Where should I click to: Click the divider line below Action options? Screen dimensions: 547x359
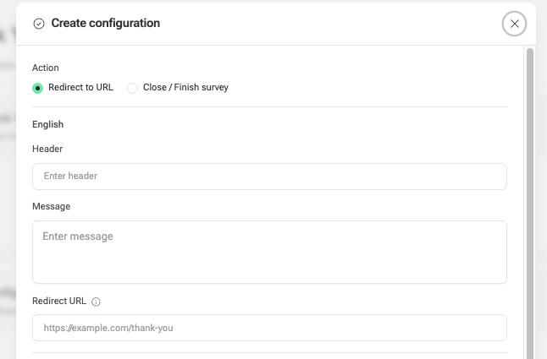[269, 106]
